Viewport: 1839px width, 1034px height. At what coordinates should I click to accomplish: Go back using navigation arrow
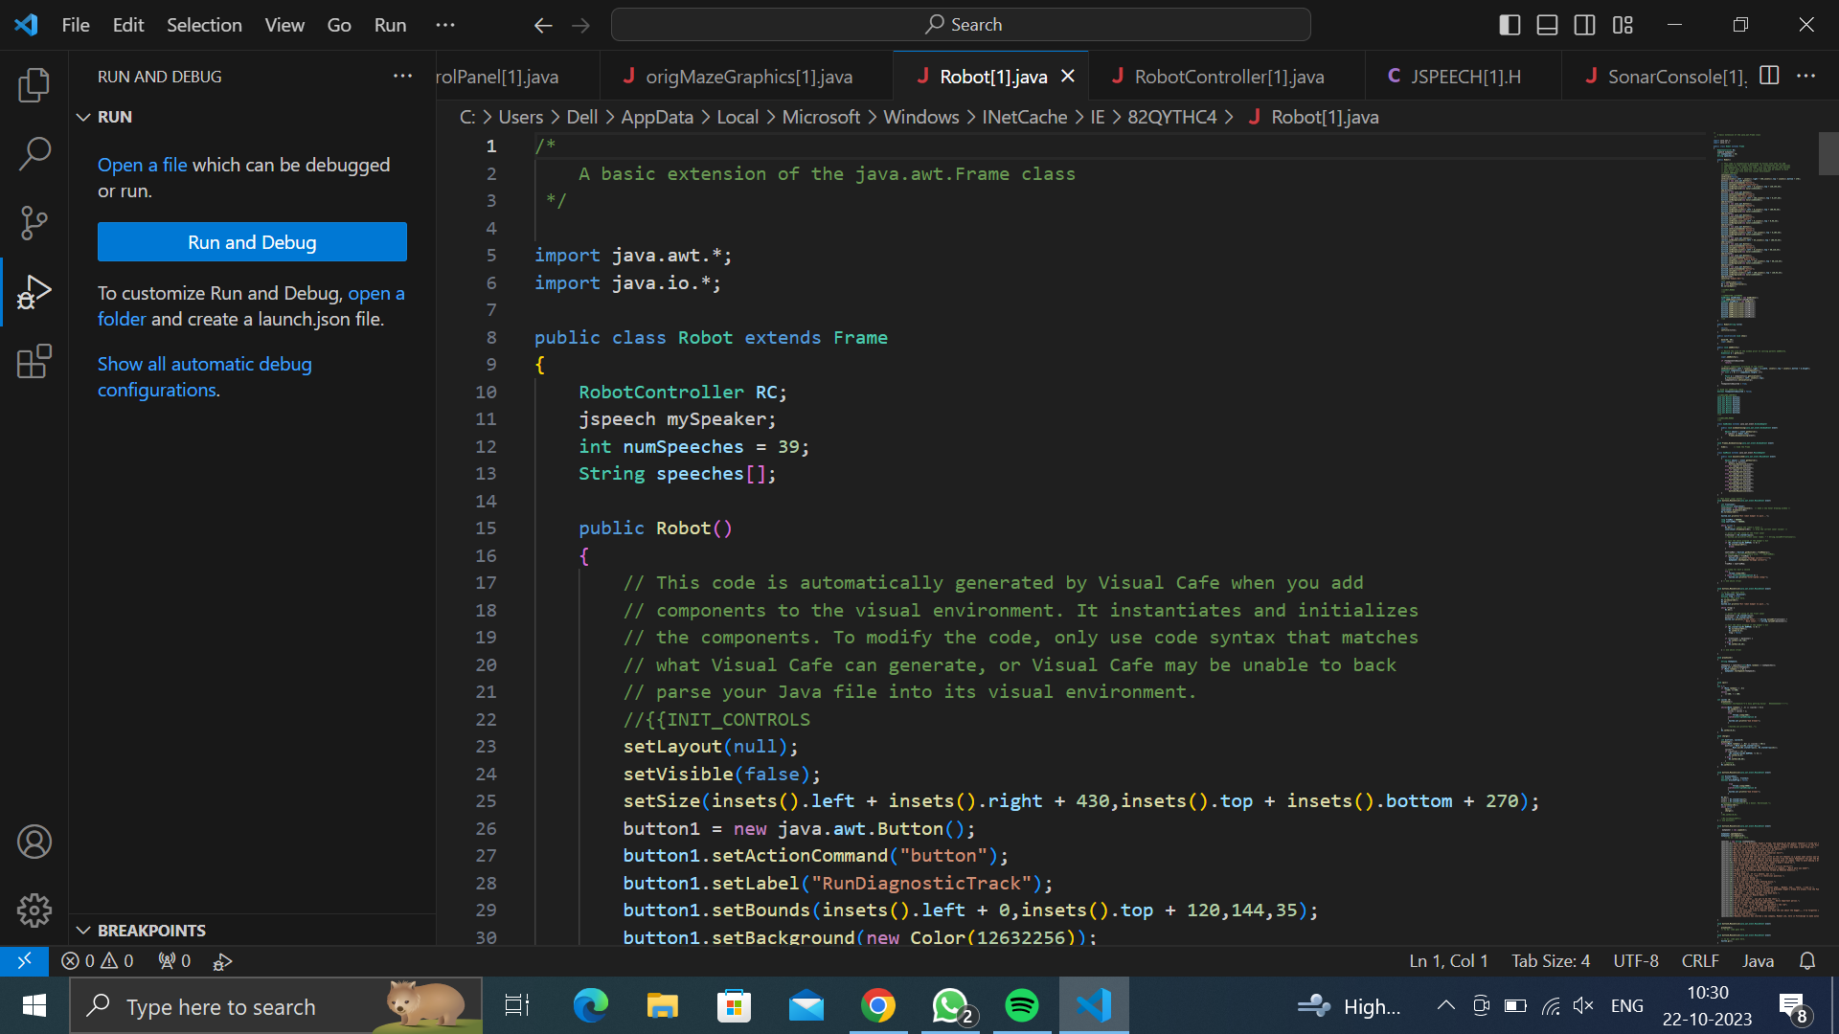[543, 25]
